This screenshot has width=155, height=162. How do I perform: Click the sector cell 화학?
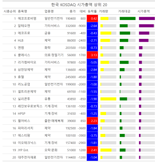(x=47, y=48)
